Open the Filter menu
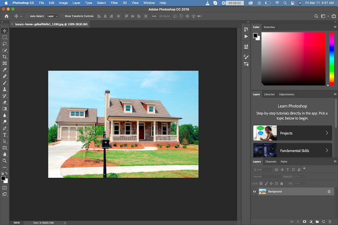Viewport: 338px width, 225px height. point(114,3)
